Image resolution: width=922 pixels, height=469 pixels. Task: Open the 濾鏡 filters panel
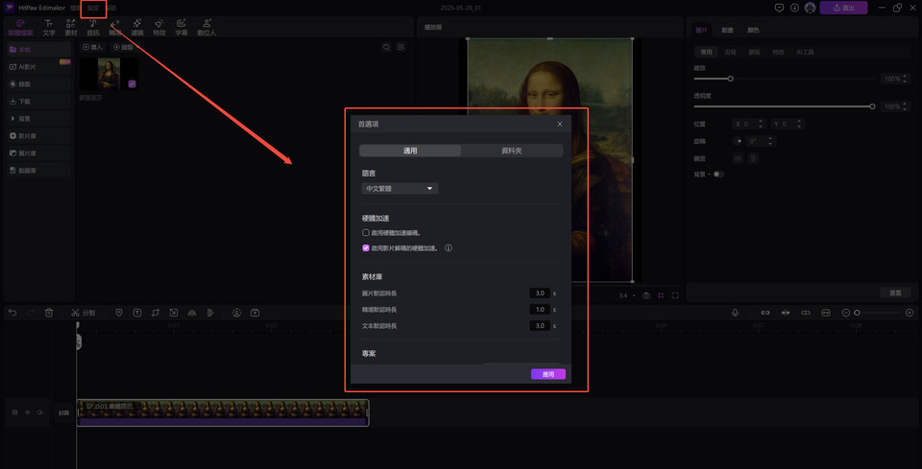point(137,28)
